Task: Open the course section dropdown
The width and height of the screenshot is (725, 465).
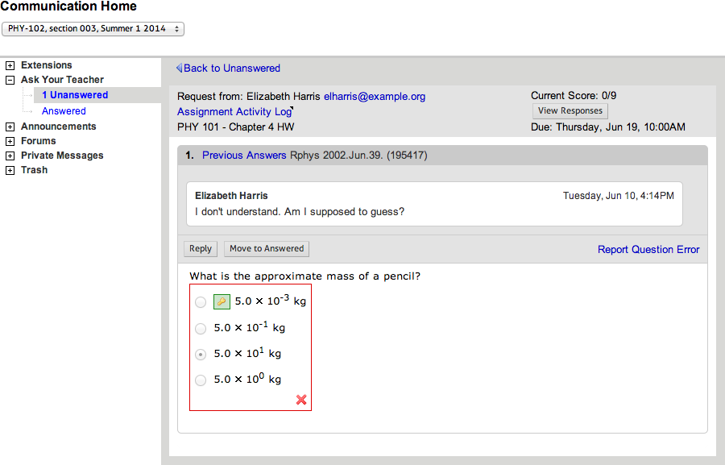Action: coord(93,29)
